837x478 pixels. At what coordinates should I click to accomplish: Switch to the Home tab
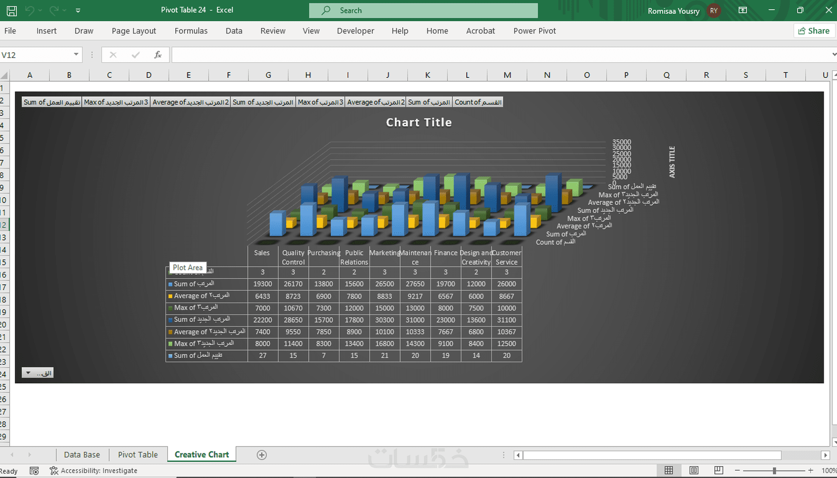coord(437,31)
